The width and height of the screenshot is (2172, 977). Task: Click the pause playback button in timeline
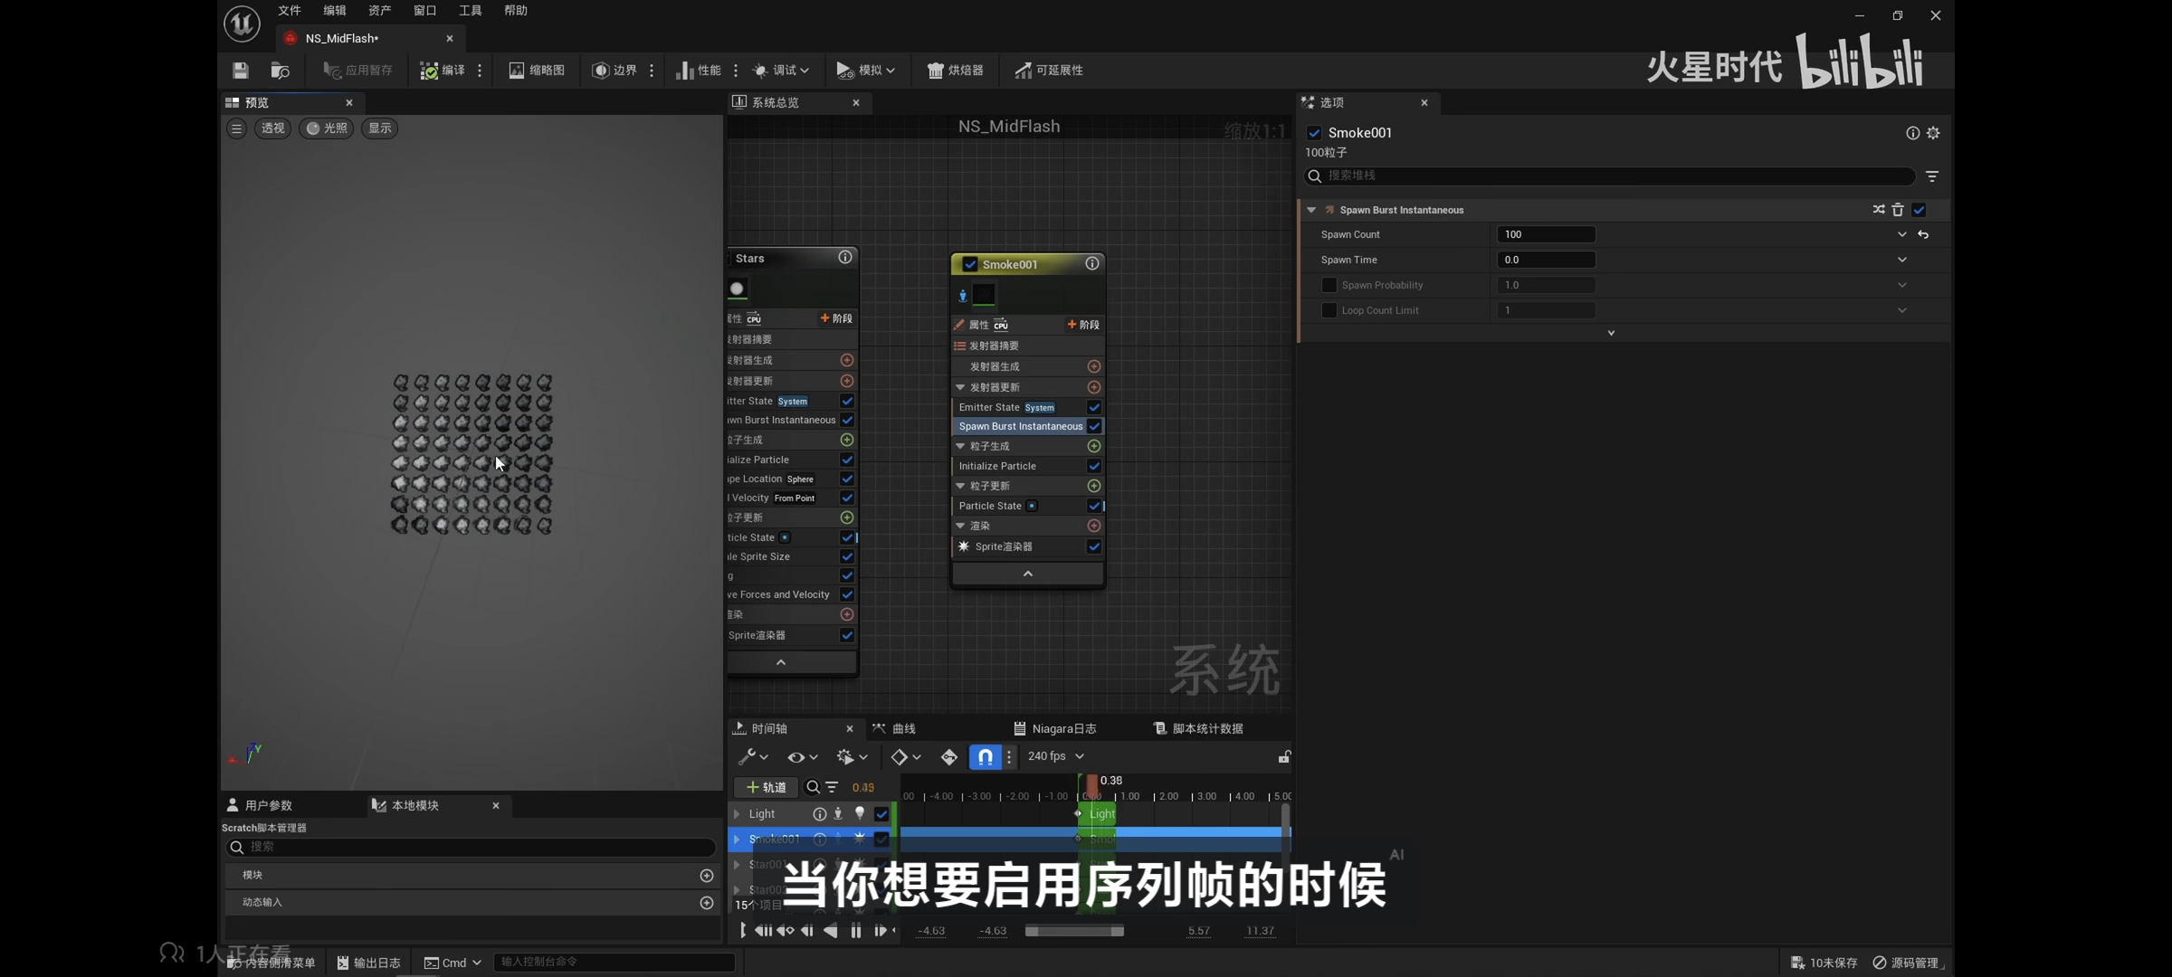tap(855, 931)
